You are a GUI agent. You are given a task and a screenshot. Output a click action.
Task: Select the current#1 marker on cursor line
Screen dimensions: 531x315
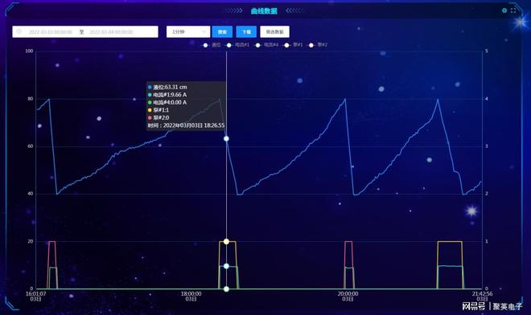(x=226, y=266)
